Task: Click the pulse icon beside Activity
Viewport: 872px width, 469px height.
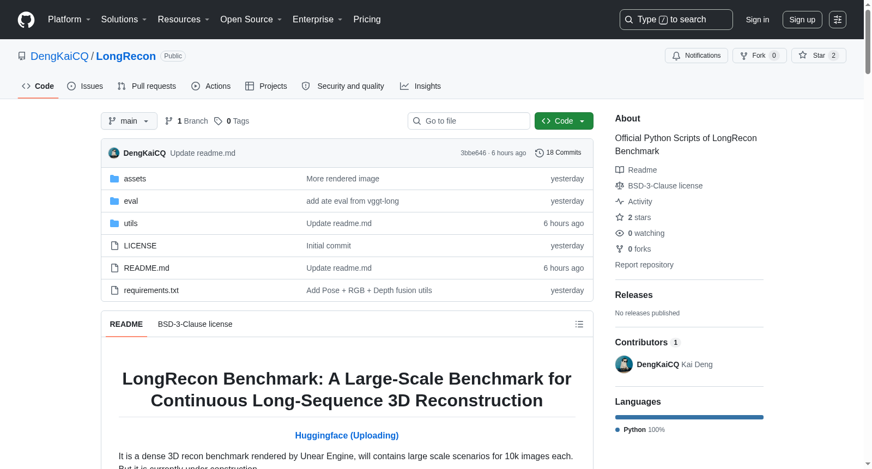Action: tap(620, 202)
